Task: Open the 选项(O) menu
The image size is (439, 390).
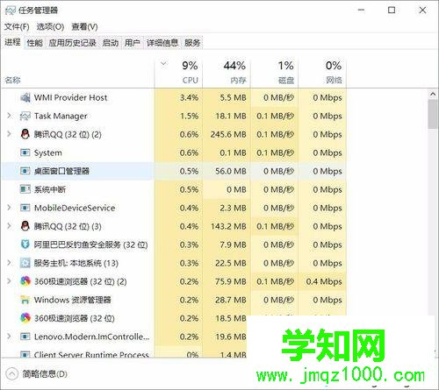Action: (x=50, y=27)
